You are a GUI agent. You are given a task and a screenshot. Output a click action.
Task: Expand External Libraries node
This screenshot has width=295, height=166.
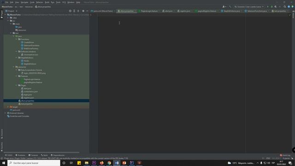(x=5, y=113)
